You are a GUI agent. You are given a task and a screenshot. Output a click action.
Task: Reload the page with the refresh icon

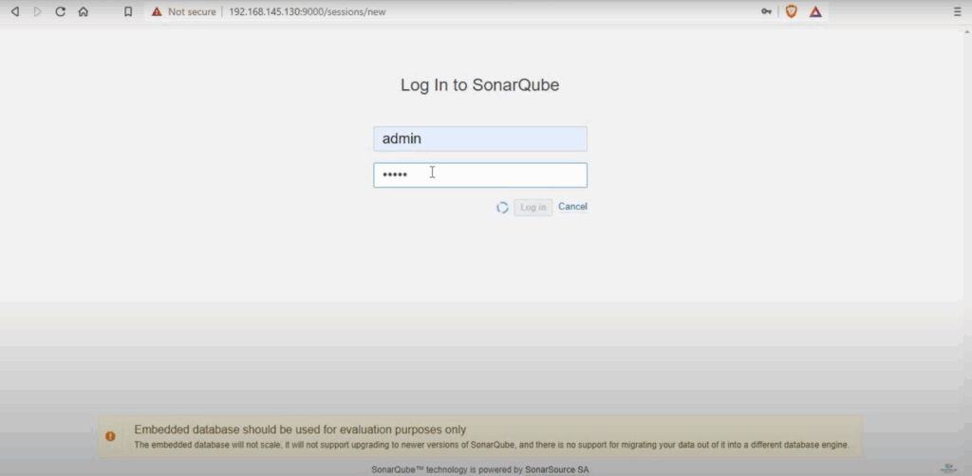[x=60, y=11]
